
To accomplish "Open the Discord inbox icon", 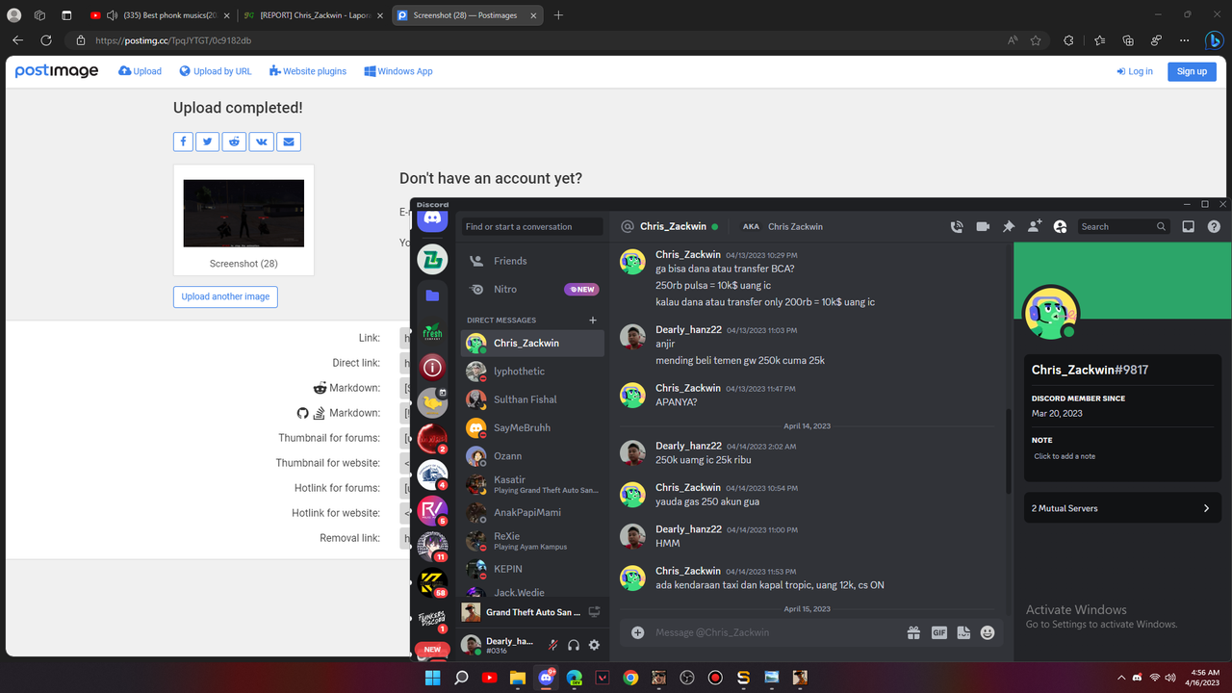I will coord(1189,227).
